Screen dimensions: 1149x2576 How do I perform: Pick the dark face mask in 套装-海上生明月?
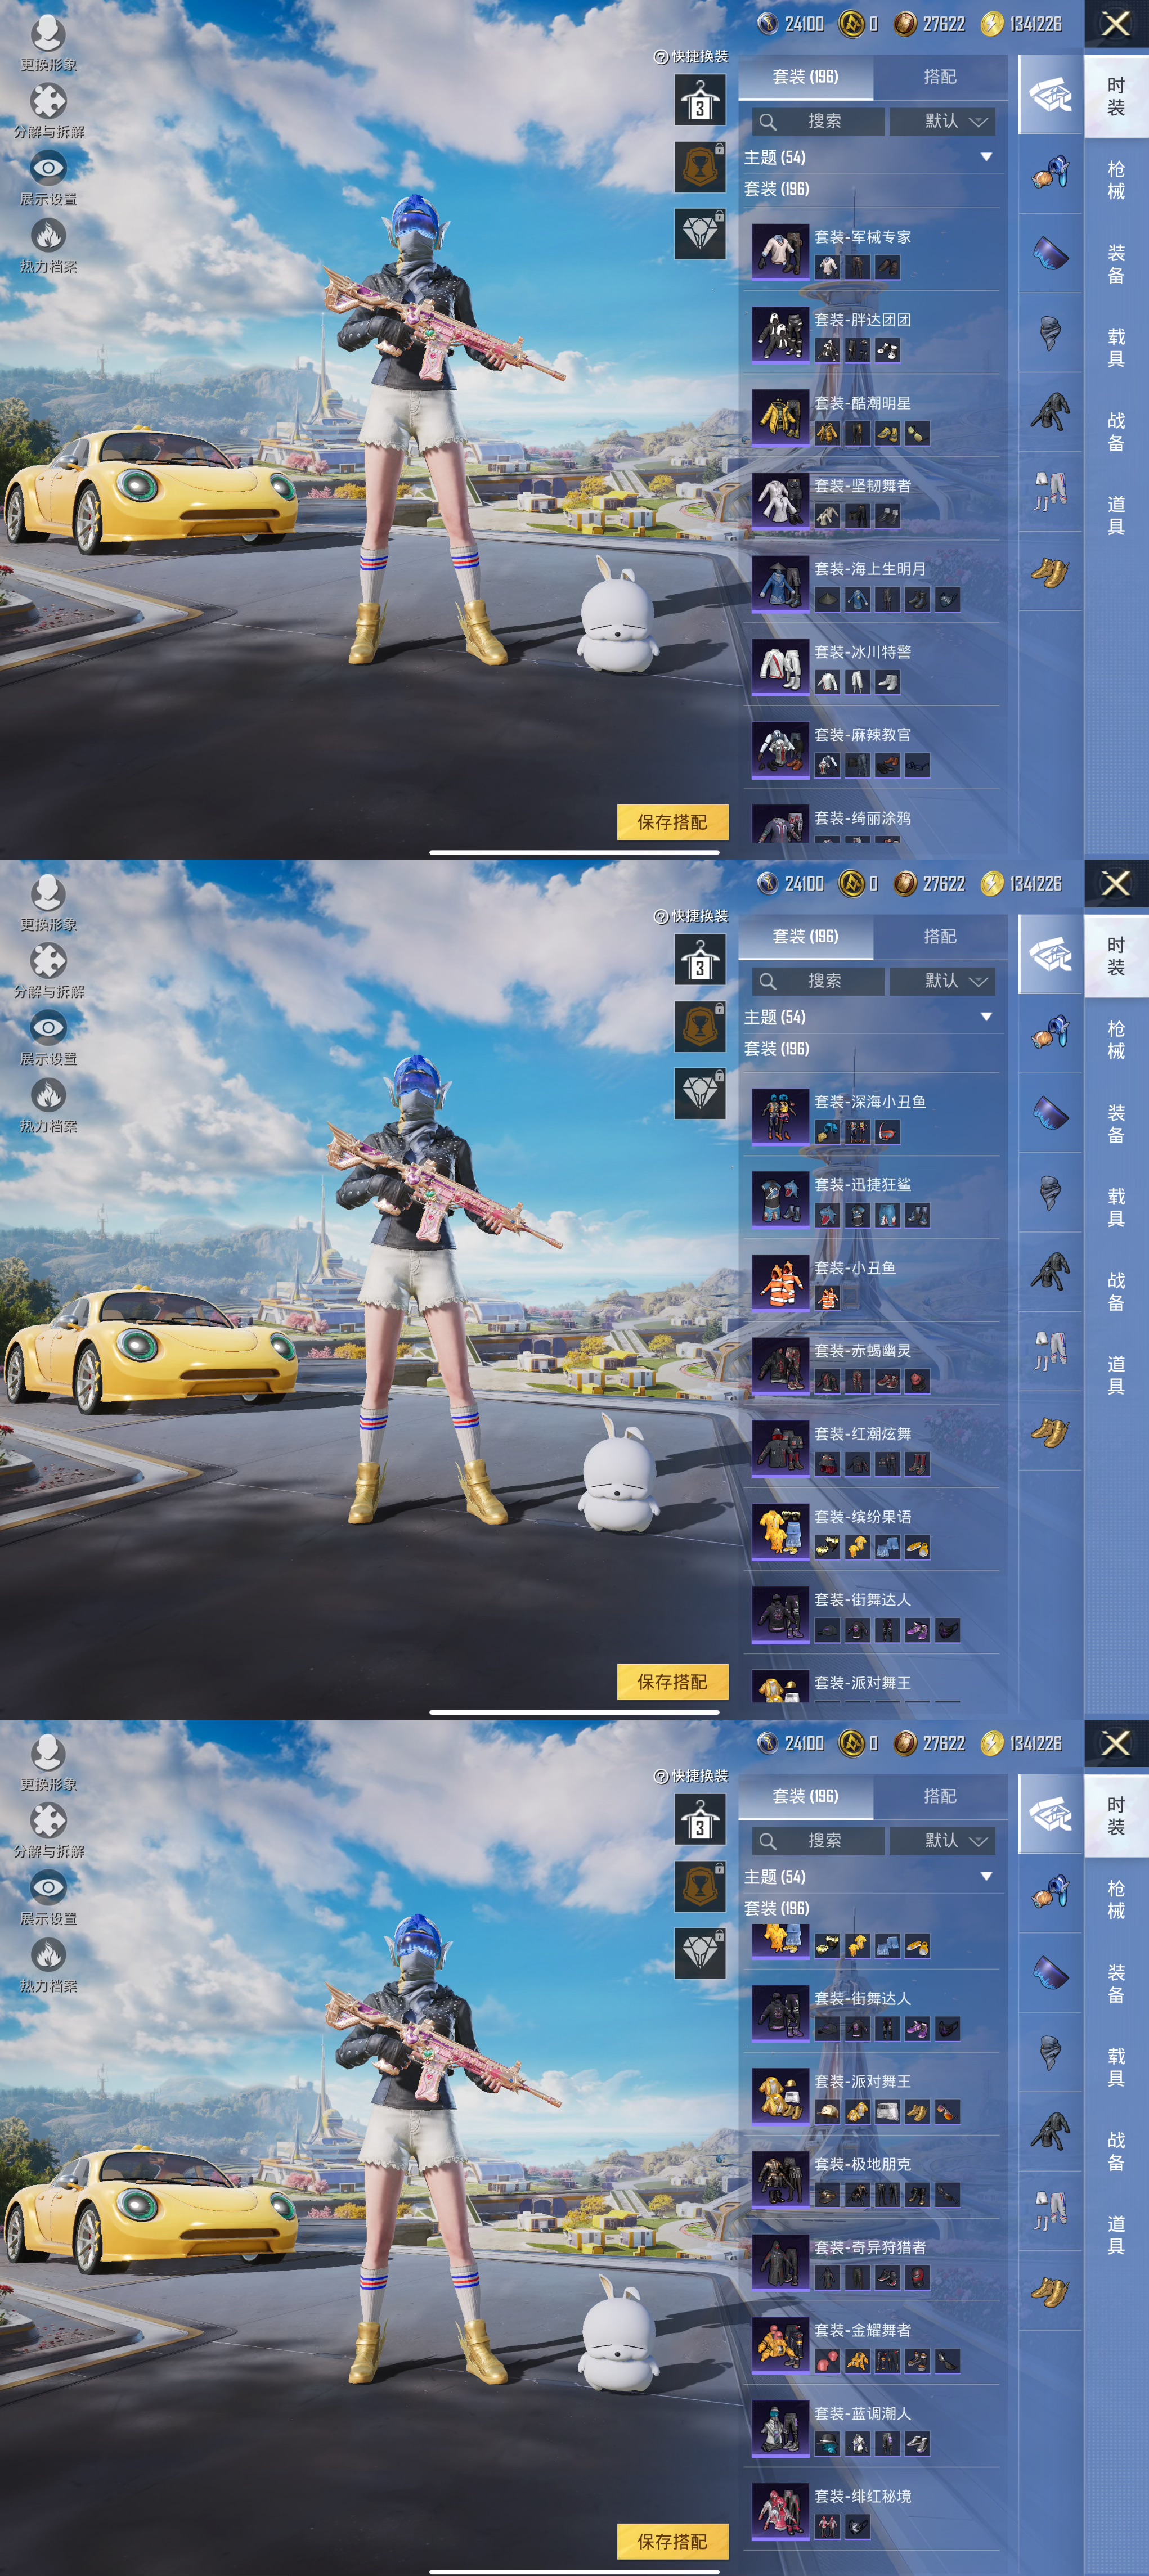click(947, 599)
